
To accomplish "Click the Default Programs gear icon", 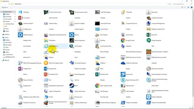I will coord(20,35).
